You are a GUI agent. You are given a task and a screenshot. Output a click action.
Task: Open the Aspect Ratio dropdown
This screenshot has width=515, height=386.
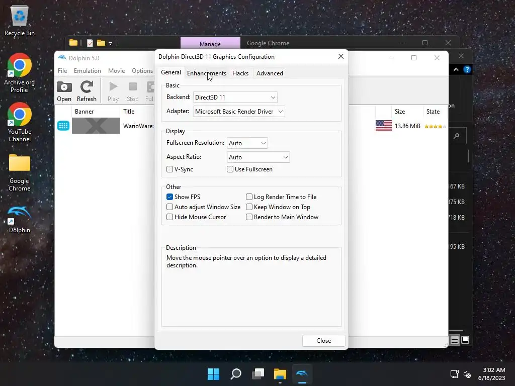click(x=258, y=157)
